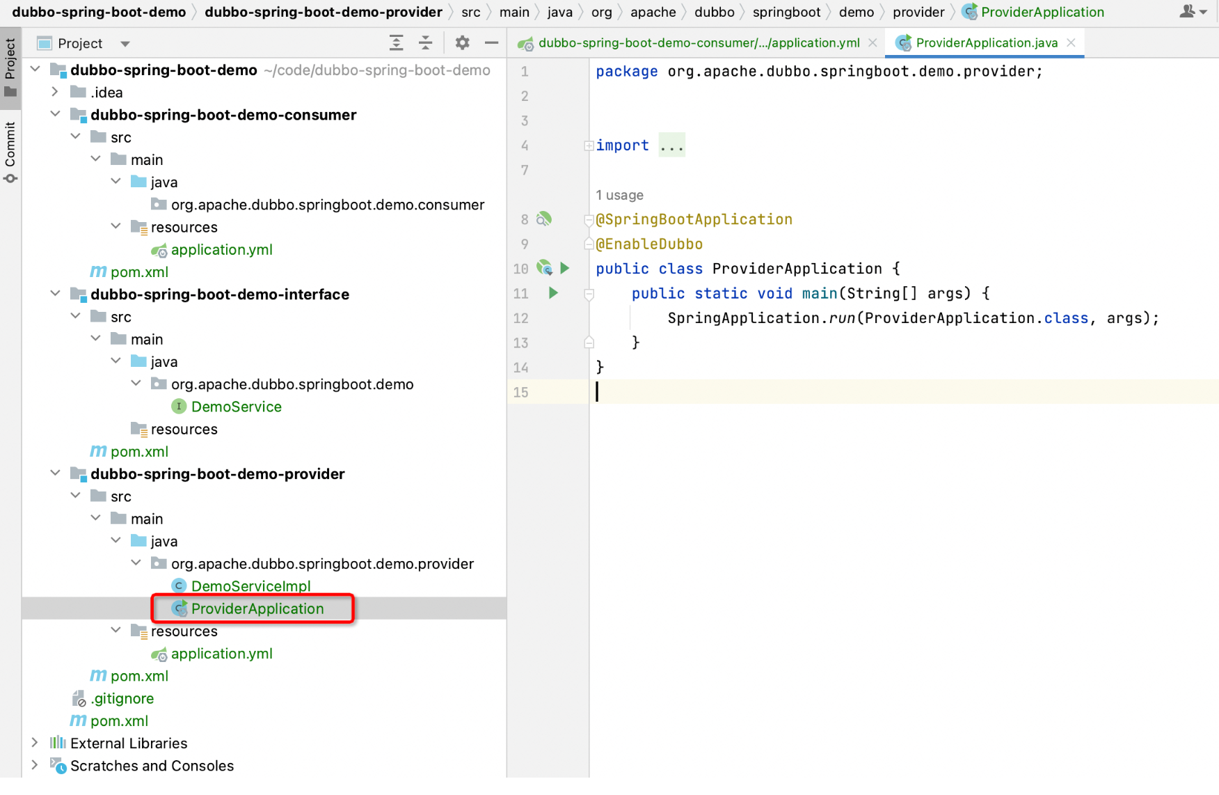Screen dimensions: 1219x795
Task: Switch to the consumer application.yml tab
Action: [x=698, y=43]
